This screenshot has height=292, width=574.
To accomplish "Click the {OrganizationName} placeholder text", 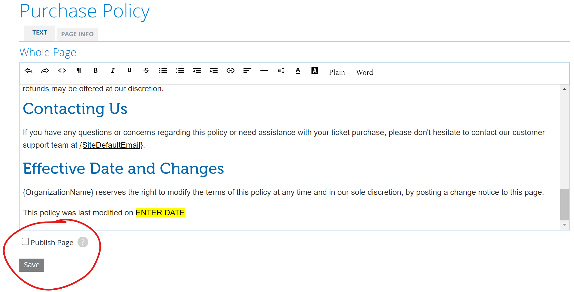I will point(58,192).
